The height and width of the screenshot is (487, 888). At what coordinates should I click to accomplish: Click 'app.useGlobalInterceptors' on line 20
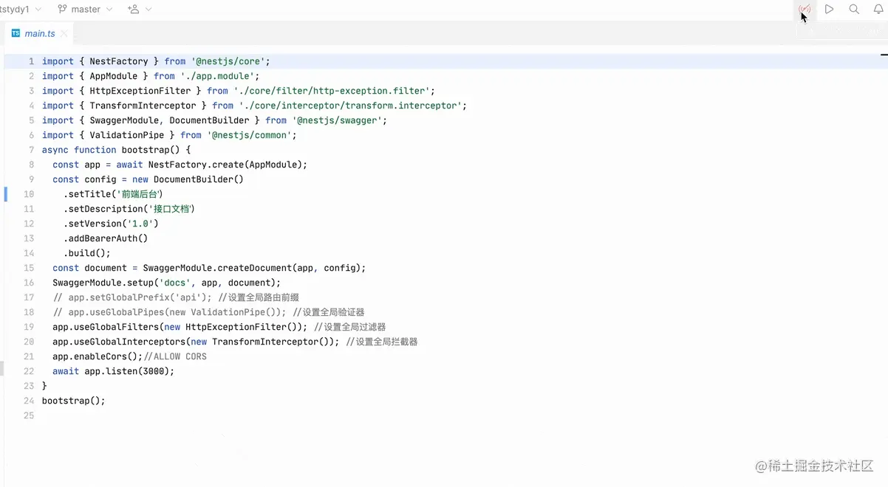tap(119, 342)
